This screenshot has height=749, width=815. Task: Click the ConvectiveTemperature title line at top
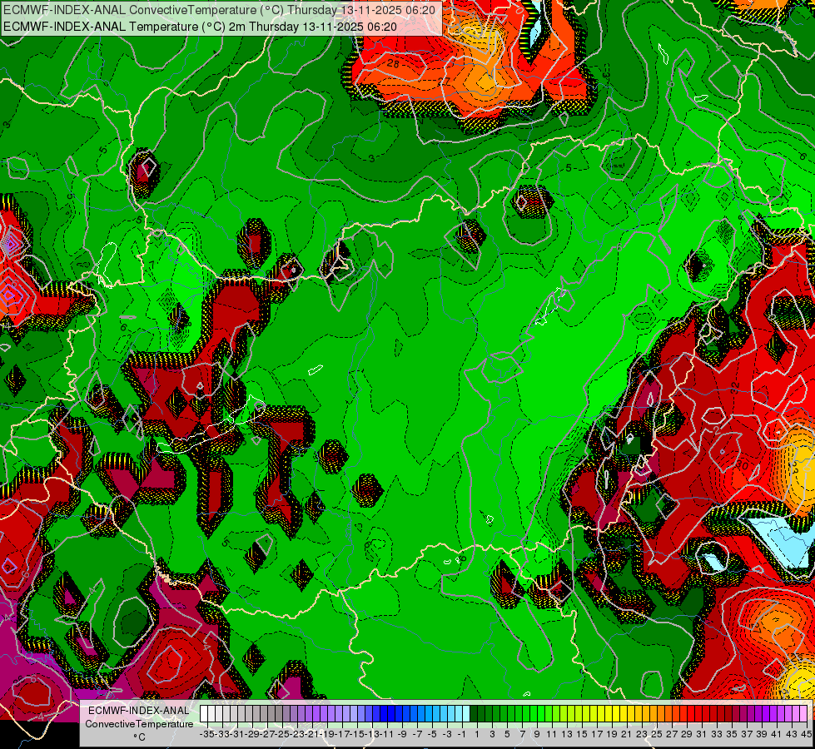[x=219, y=10]
